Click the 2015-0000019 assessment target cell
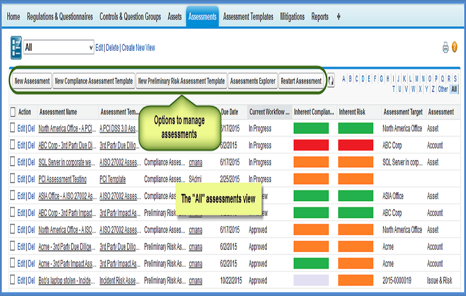The height and width of the screenshot is (296, 466). coord(397,281)
